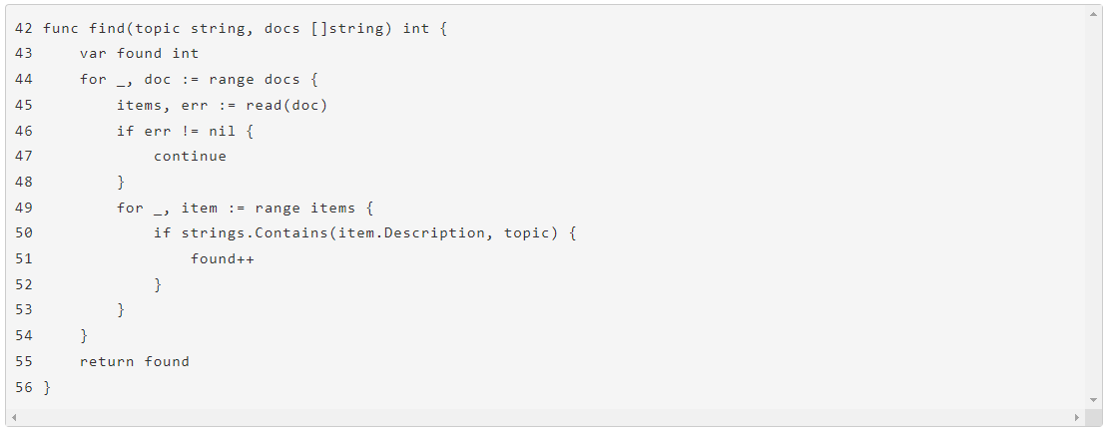The height and width of the screenshot is (432, 1109).
Task: Click the vertical scrollbar up arrow
Action: click(1094, 14)
